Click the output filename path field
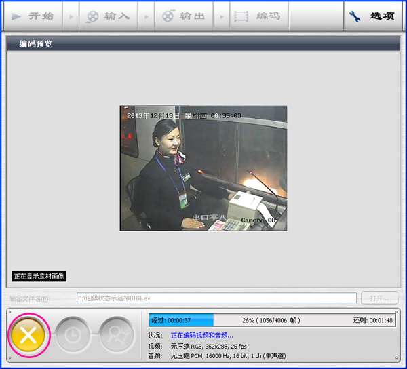Viewport: 407px width, 369px height. pyautogui.click(x=216, y=298)
